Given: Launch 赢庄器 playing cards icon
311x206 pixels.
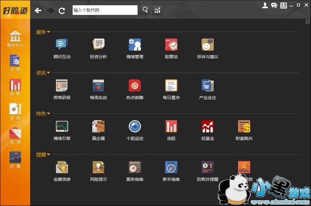Looking at the screenshot, I should [x=99, y=127].
